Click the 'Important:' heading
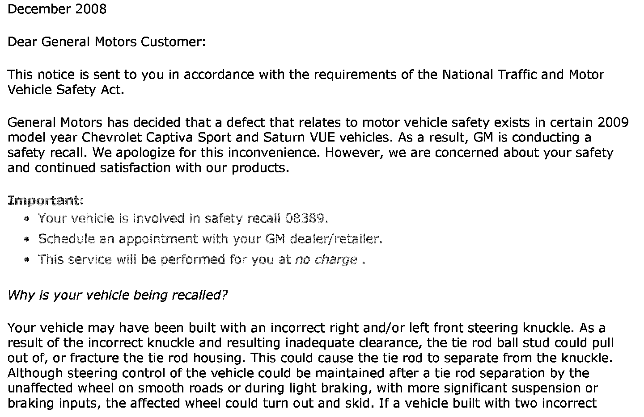The width and height of the screenshot is (644, 417). pos(46,201)
